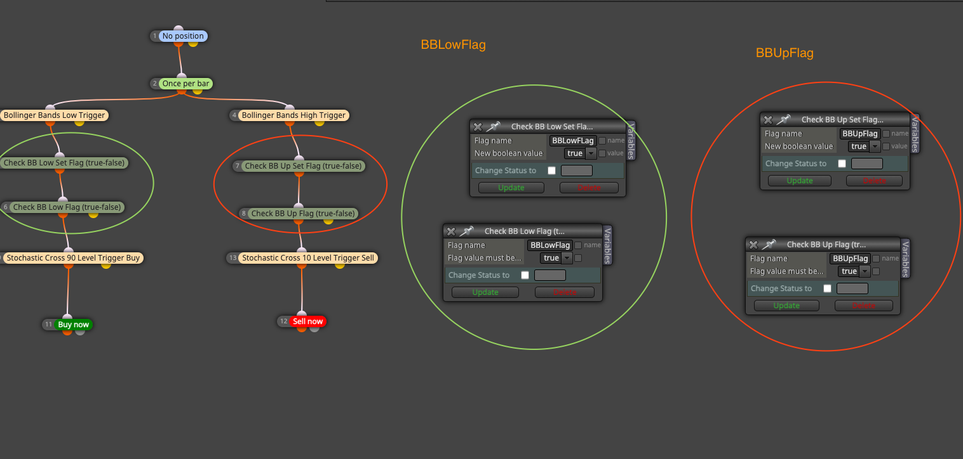Click top input dot of No position node
The height and width of the screenshot is (459, 963).
coord(178,29)
